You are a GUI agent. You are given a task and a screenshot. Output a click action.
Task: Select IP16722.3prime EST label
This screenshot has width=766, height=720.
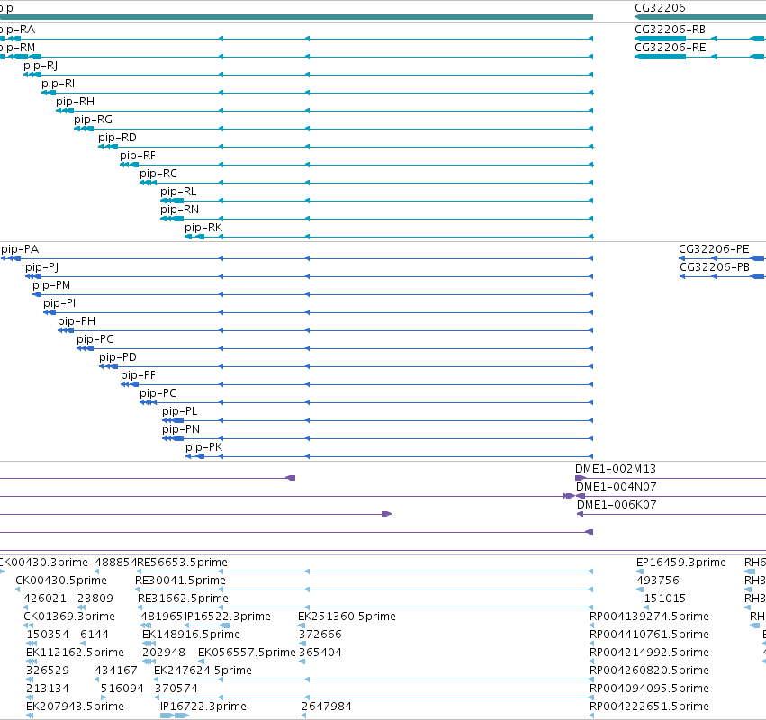point(203,706)
